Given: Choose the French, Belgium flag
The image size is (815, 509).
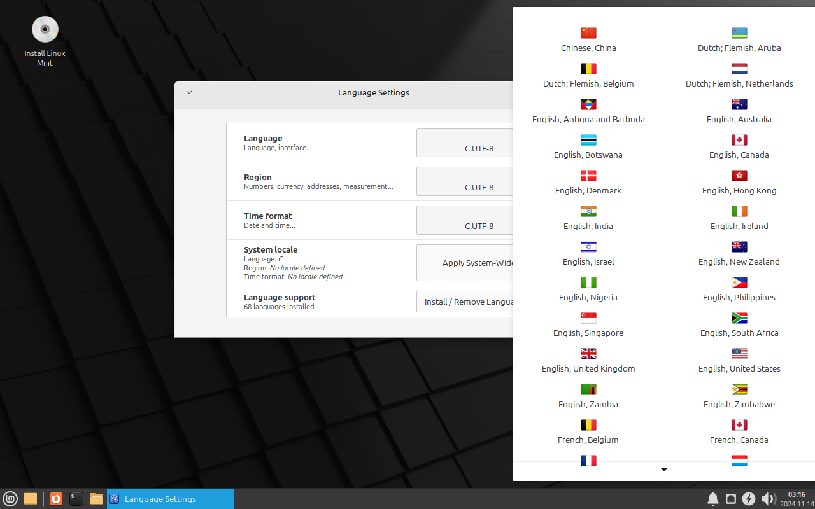Looking at the screenshot, I should (x=588, y=425).
